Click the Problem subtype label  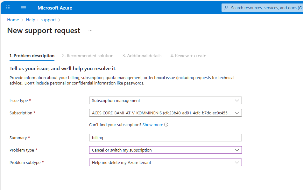coord(25,163)
